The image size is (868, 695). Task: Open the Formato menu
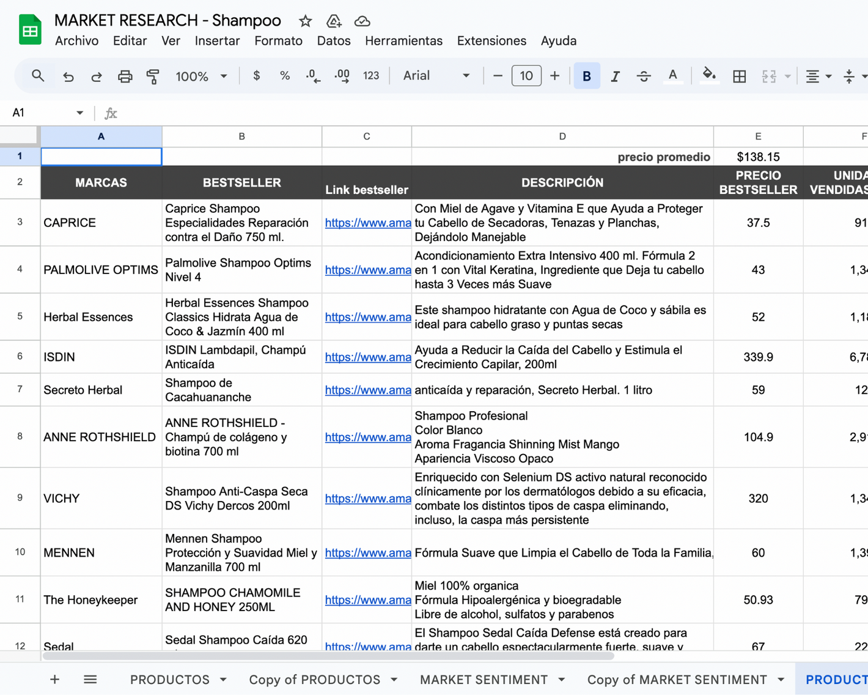point(278,41)
